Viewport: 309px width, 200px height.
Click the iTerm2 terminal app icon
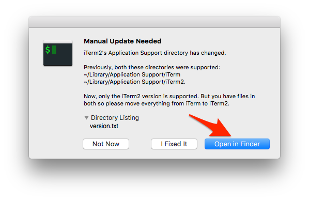pos(58,53)
